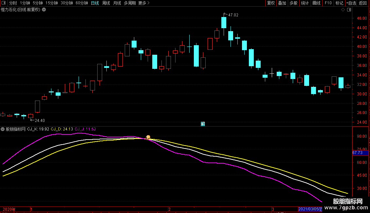Click the 统计 statistics button
The height and width of the screenshot is (213, 370).
click(305, 3)
